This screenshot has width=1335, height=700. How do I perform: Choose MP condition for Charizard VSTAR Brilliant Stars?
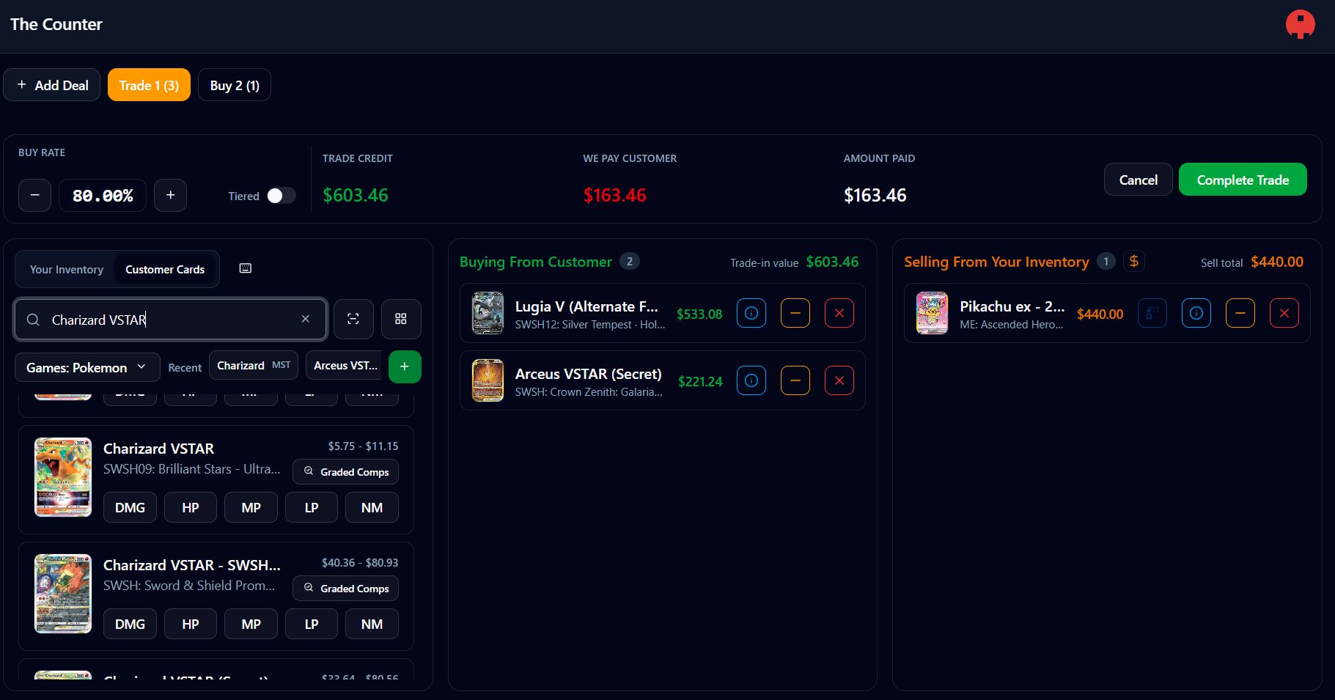point(251,507)
